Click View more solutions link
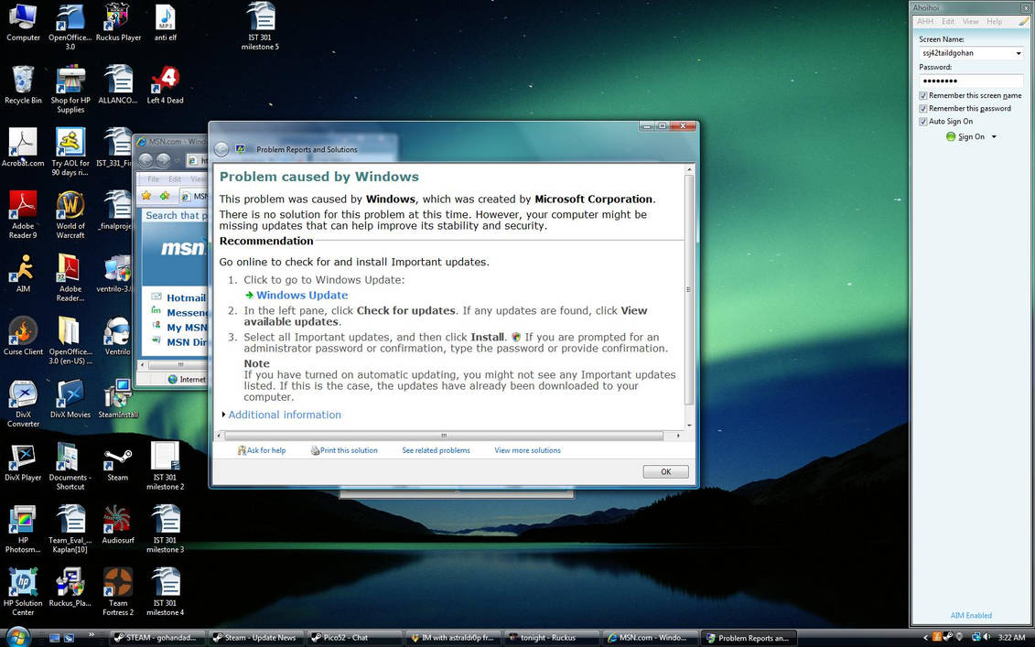1035x647 pixels. pyautogui.click(x=527, y=450)
